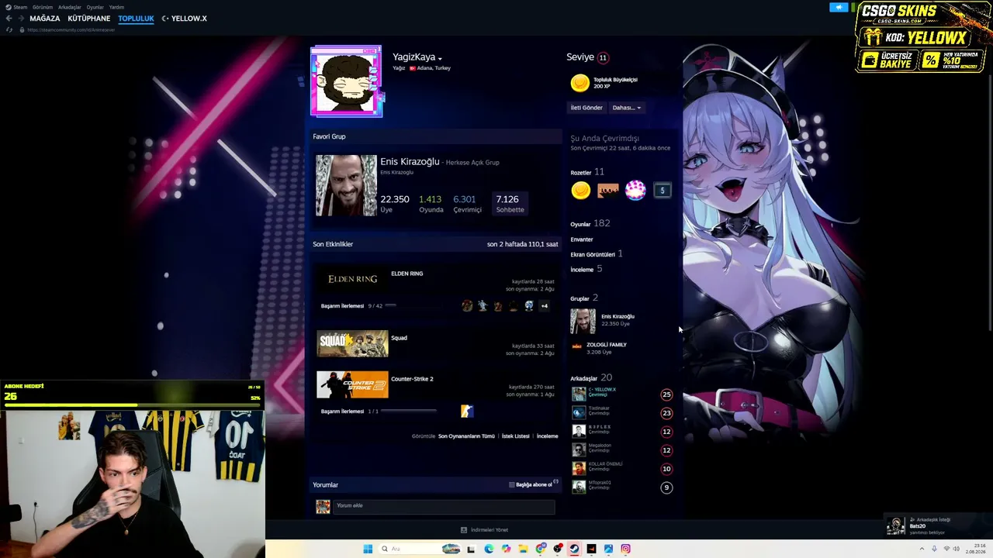Click the +4 more Elden Ring achievements
This screenshot has width=993, height=558.
pyautogui.click(x=544, y=306)
